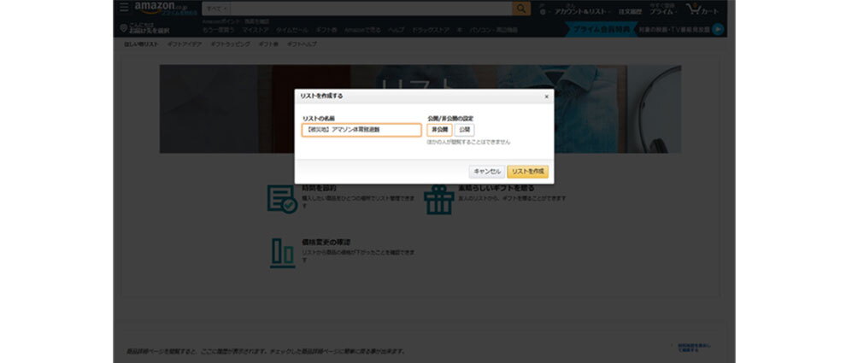Expand the アカウント＆リスト menu
The width and height of the screenshot is (846, 363).
(x=582, y=11)
